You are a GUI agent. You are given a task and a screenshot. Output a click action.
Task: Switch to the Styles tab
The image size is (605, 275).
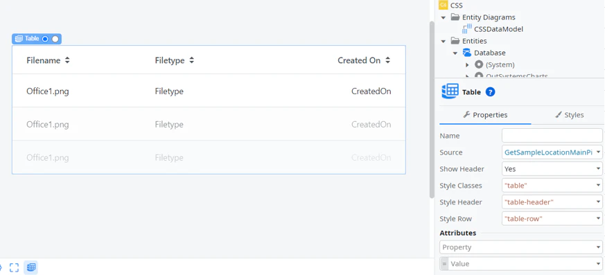569,115
